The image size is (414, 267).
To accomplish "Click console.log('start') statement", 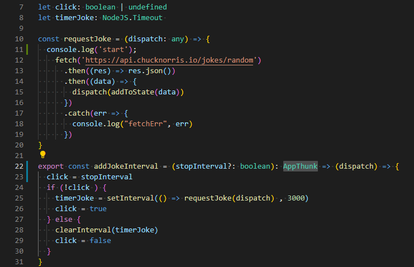I will pos(92,50).
